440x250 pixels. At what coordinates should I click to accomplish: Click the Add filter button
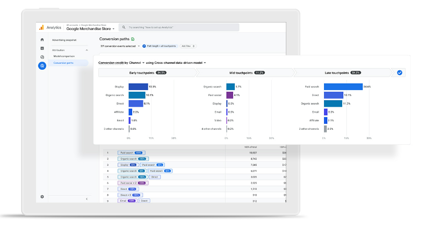pyautogui.click(x=188, y=46)
